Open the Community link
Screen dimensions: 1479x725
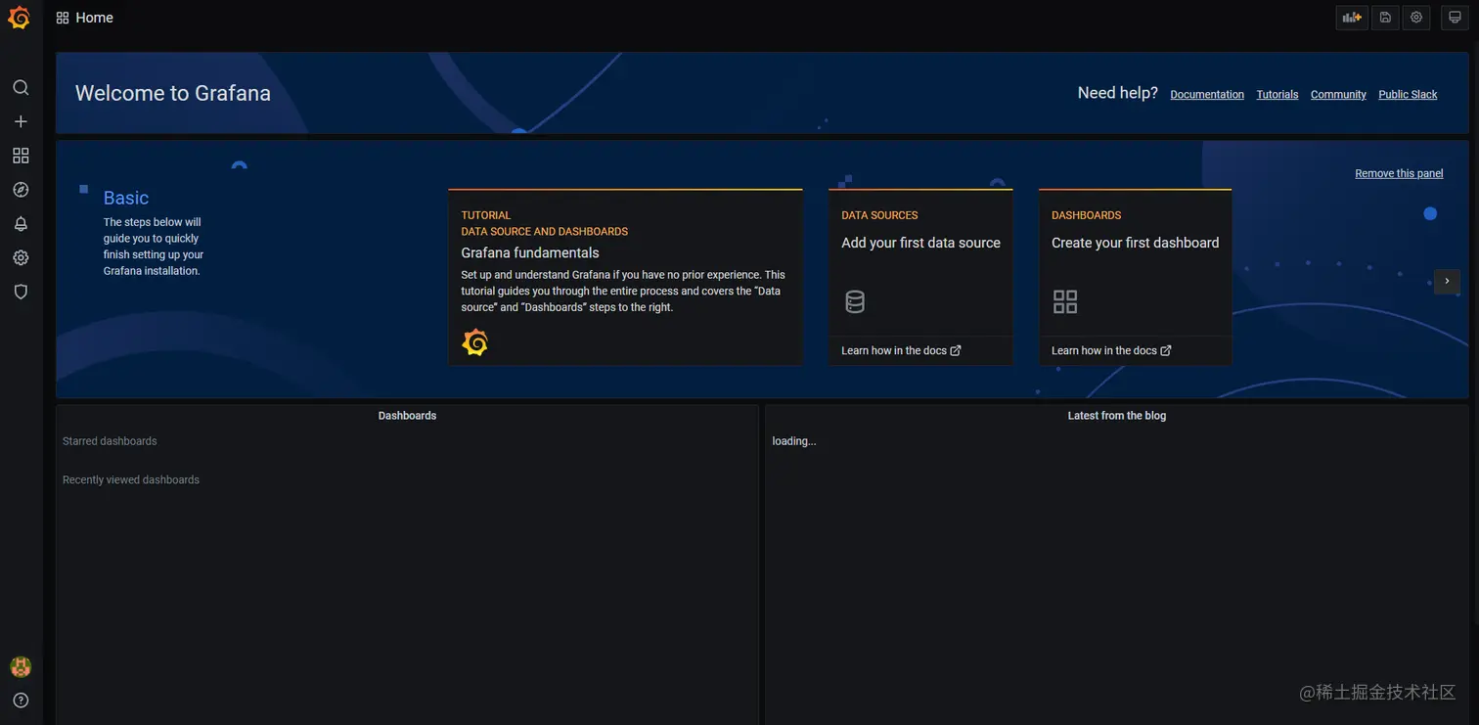click(x=1338, y=95)
